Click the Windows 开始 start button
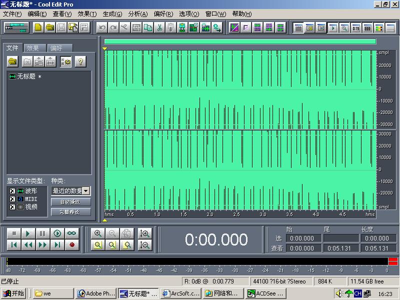This screenshot has width=400, height=300. tap(13, 293)
